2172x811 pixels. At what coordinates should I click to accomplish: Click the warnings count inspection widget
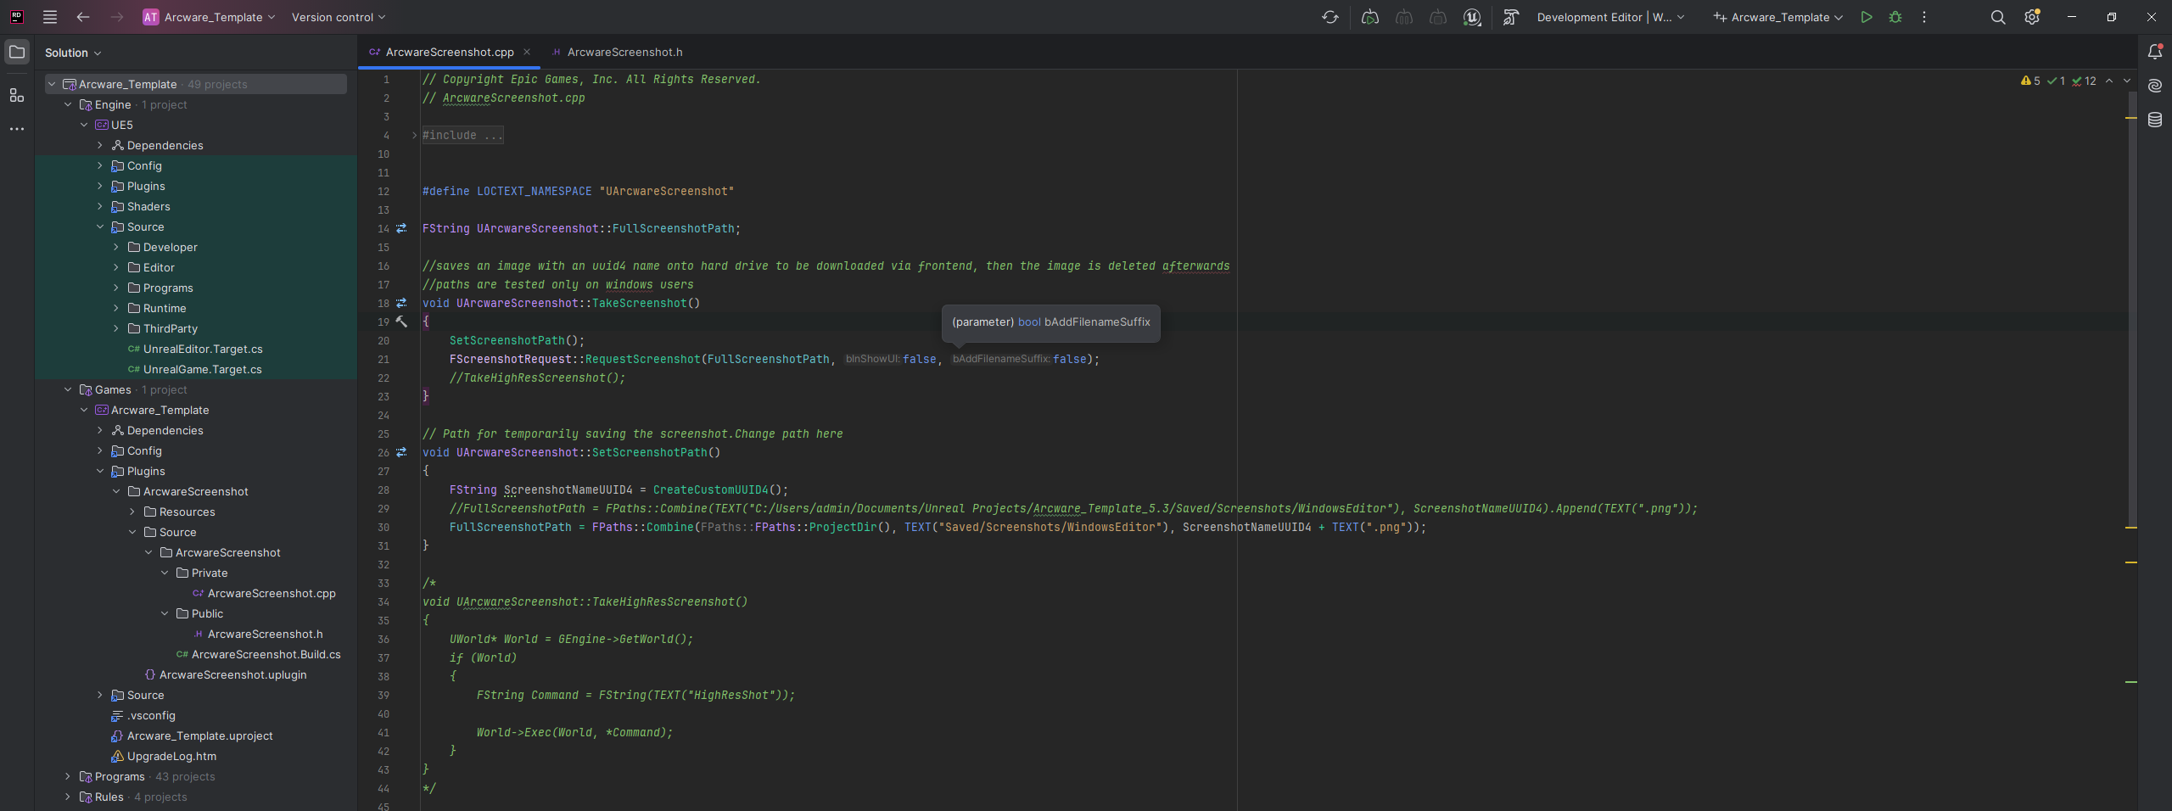point(2030,81)
